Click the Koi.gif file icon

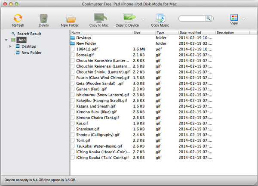tap(73, 124)
